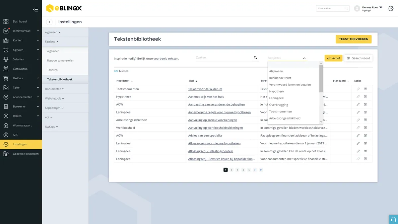
Task: Go to the next page of results
Action: click(x=255, y=170)
